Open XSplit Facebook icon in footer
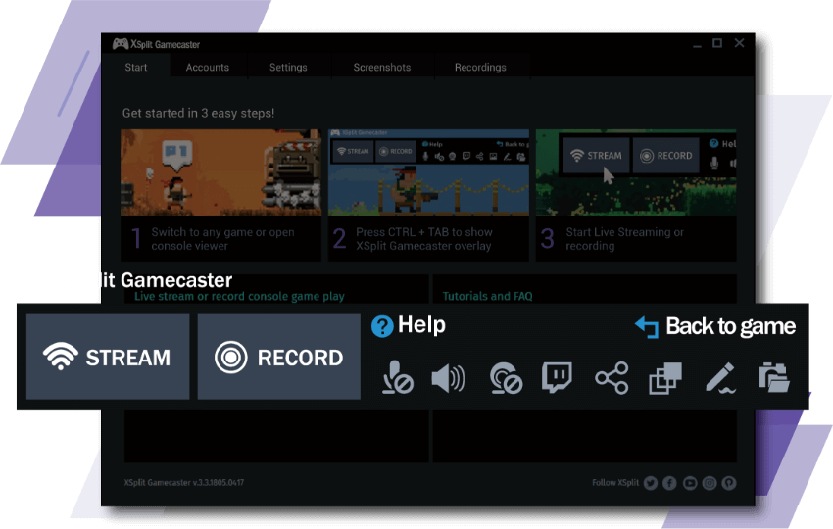This screenshot has width=833, height=529. (669, 483)
